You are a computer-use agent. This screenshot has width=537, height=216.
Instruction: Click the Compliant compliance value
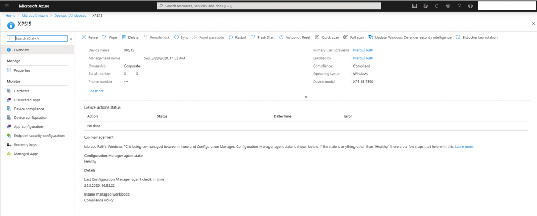[361, 66]
